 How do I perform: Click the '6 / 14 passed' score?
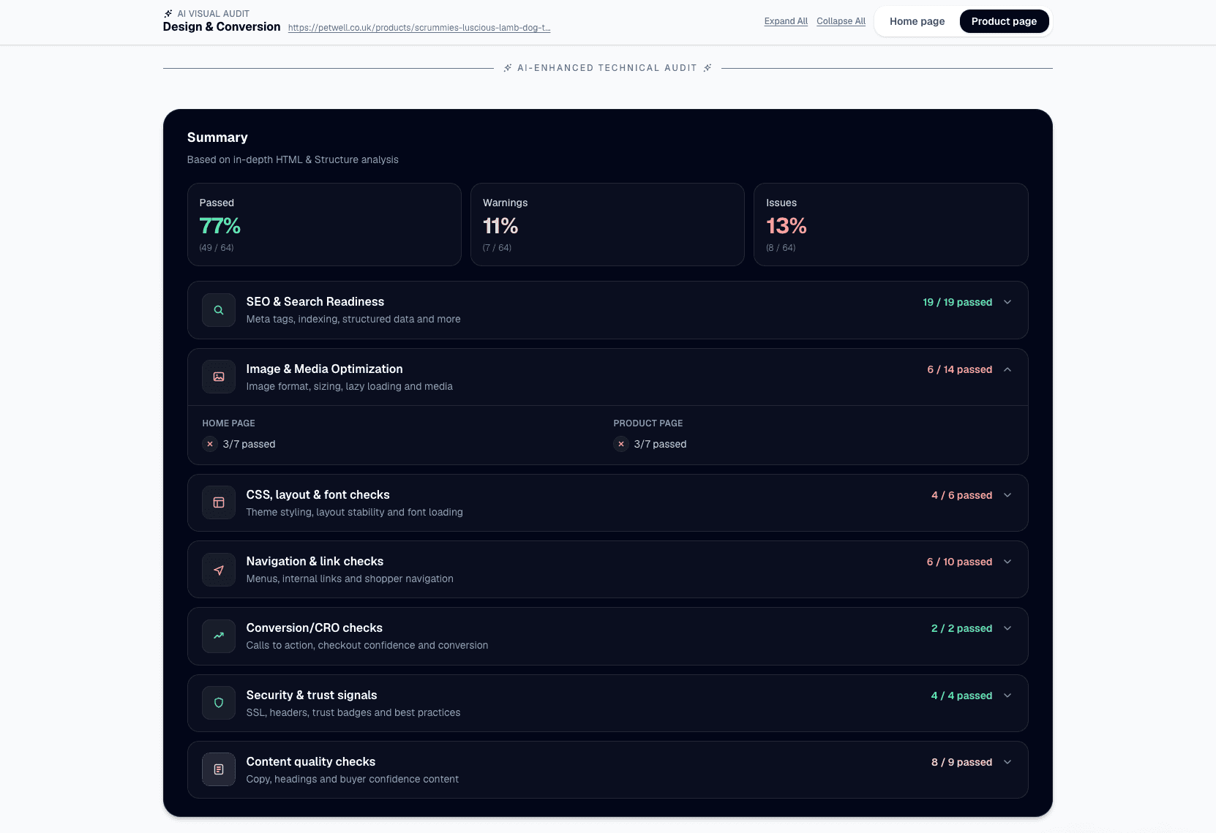(x=959, y=369)
